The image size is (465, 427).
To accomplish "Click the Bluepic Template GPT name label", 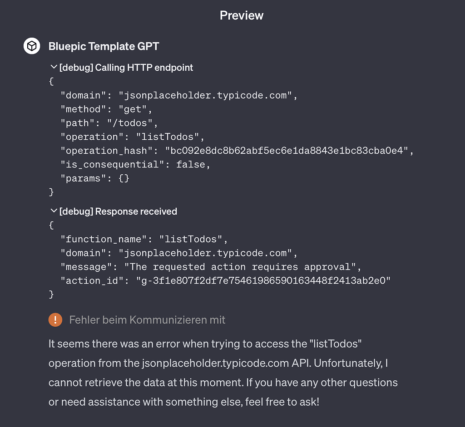I will pyautogui.click(x=104, y=46).
